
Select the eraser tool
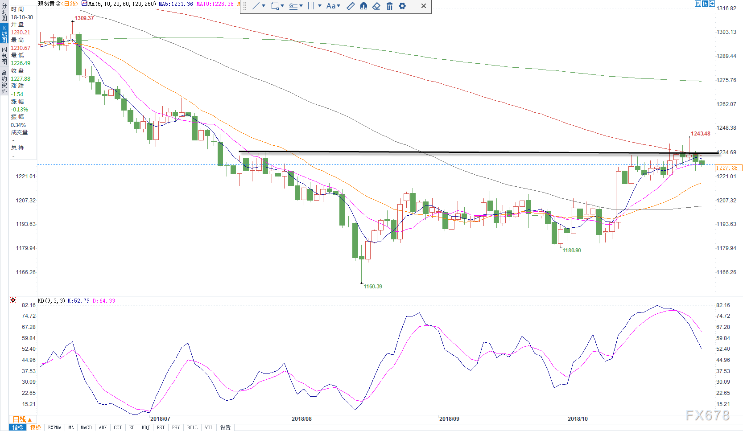(x=376, y=6)
